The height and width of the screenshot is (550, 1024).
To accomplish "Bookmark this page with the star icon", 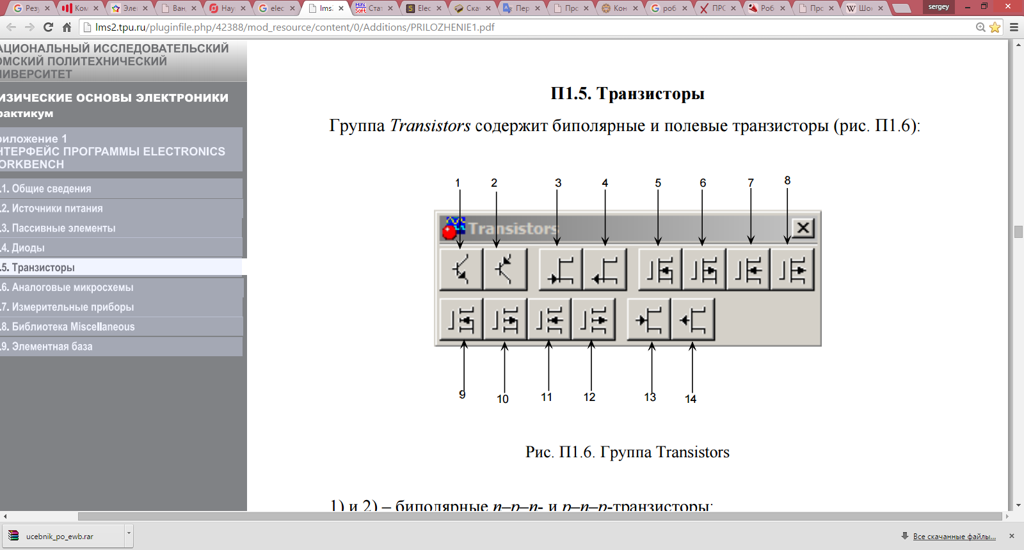I will [995, 27].
